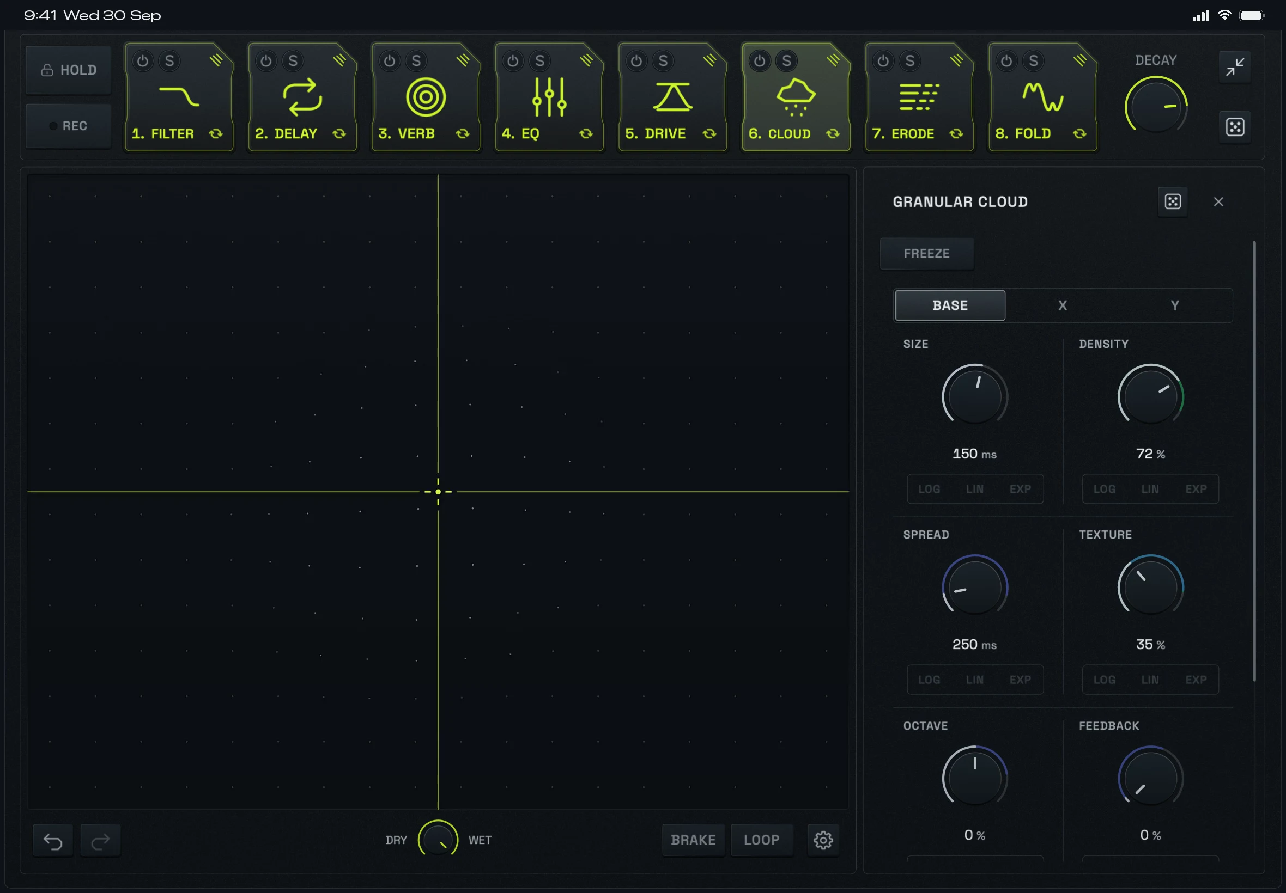Image resolution: width=1286 pixels, height=893 pixels.
Task: Solo the Verb effect slot
Action: pyautogui.click(x=416, y=60)
